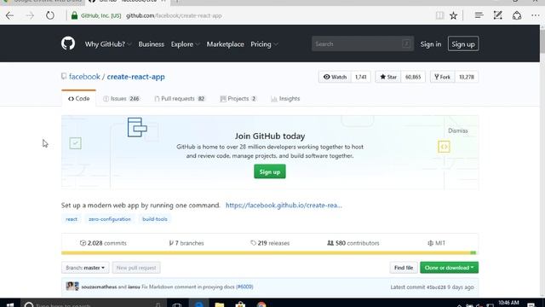Click the Find file button

404,268
